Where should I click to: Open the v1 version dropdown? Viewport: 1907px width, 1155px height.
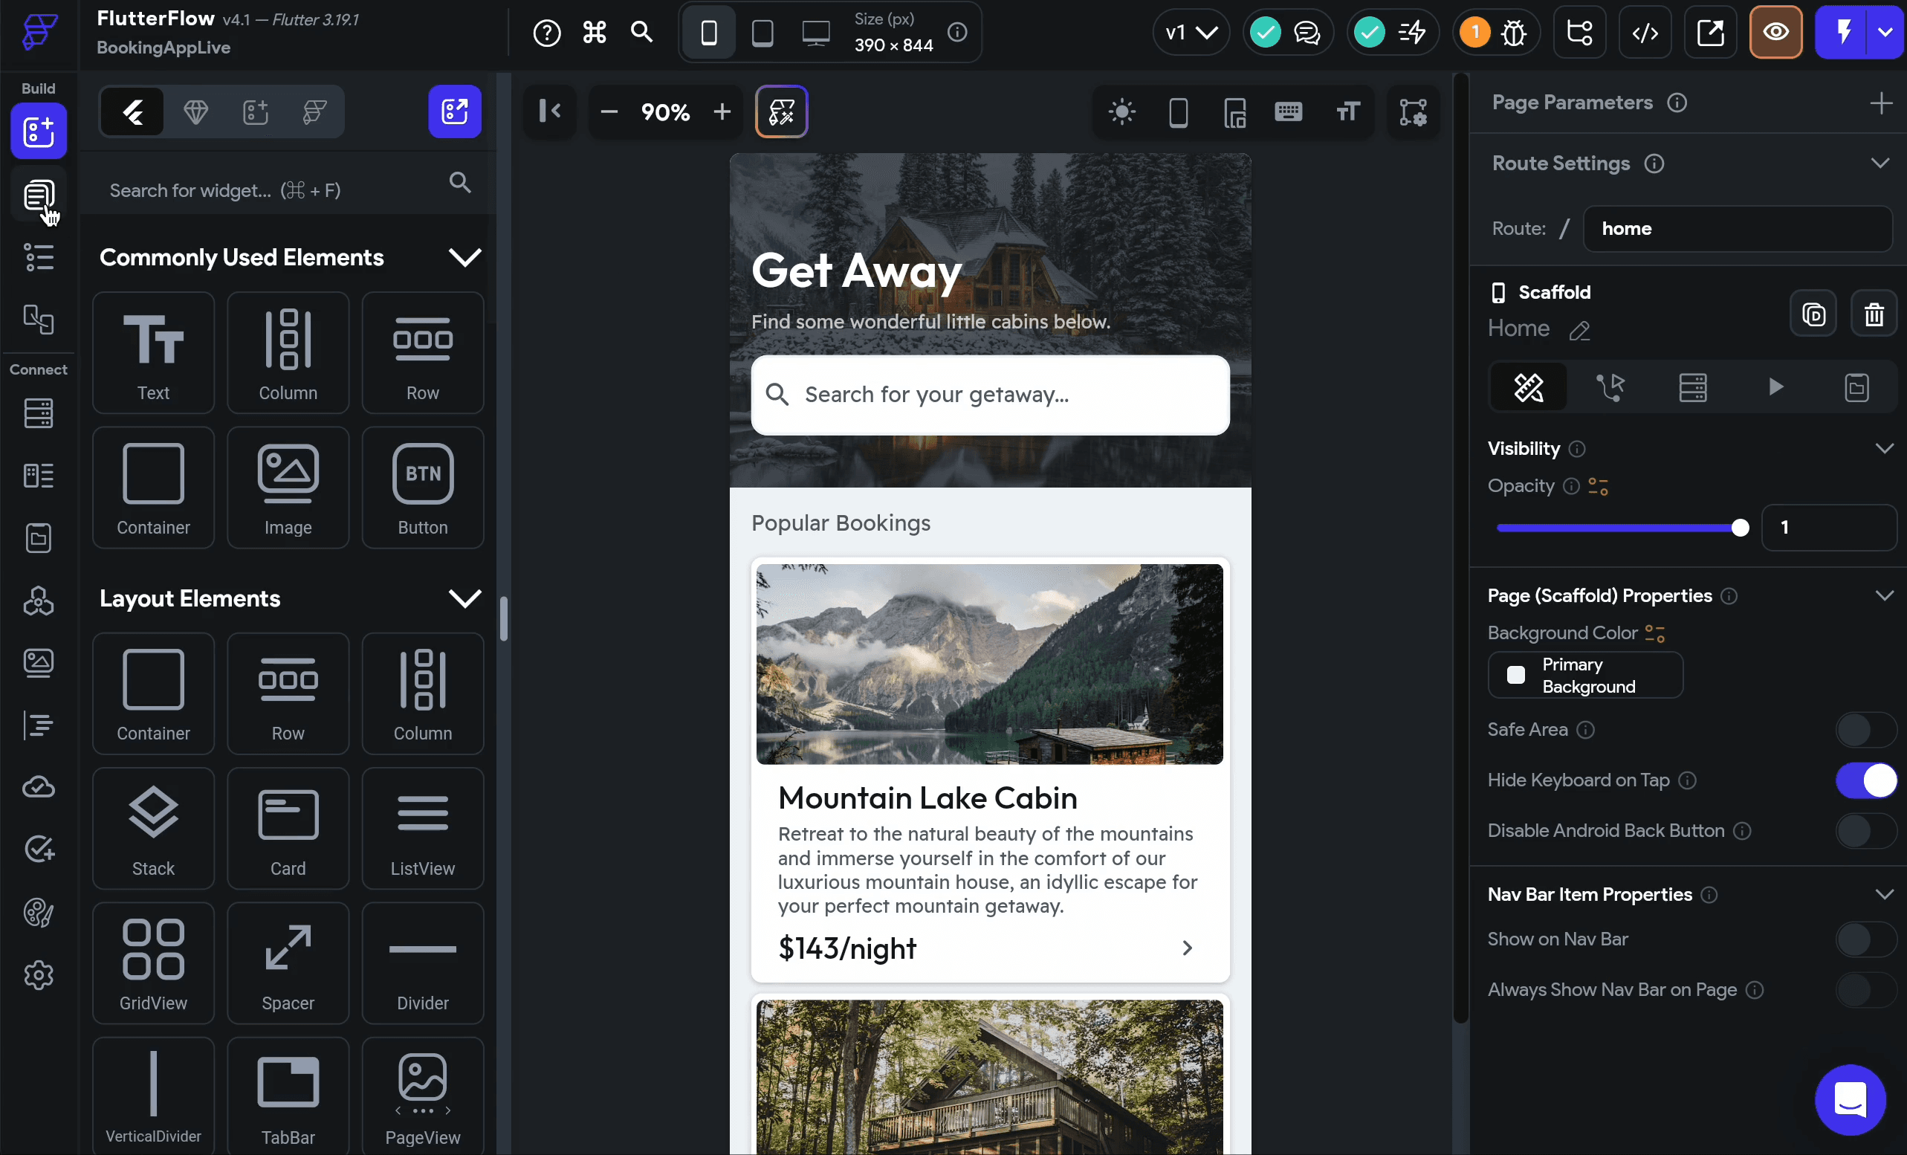(1190, 32)
